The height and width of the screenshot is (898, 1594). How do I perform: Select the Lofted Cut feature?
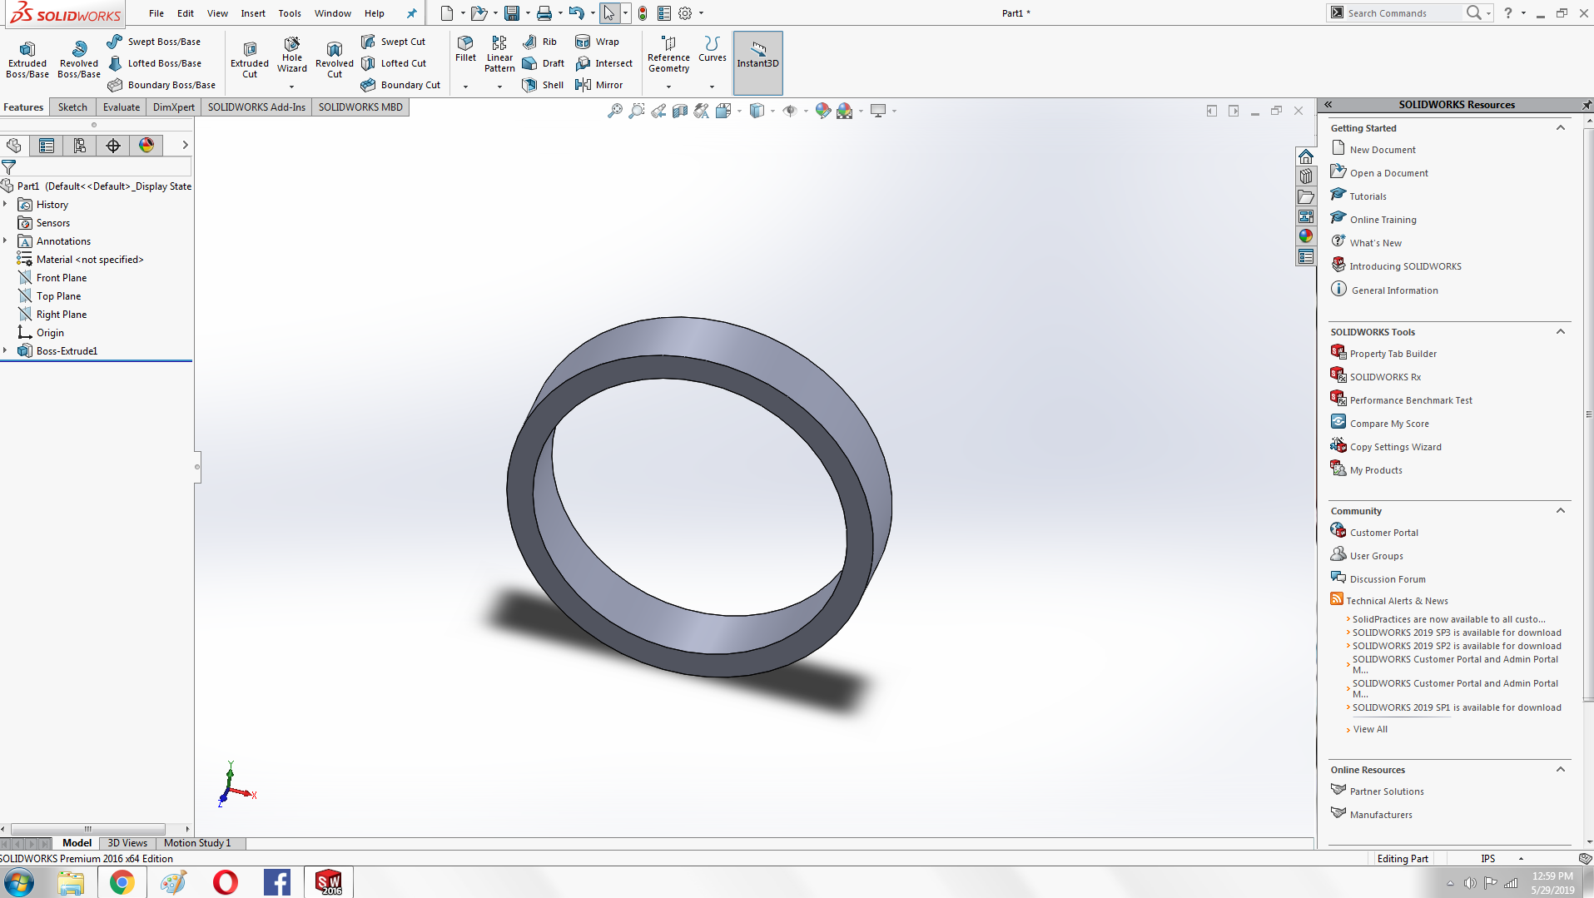[394, 63]
